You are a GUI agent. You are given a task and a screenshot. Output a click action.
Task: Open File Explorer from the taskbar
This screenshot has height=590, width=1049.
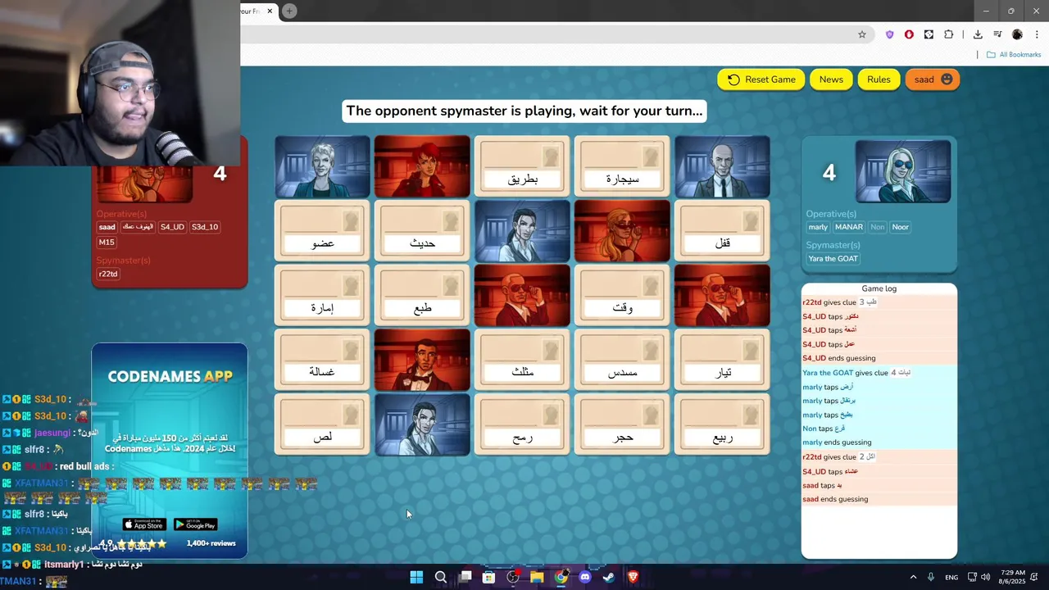537,577
